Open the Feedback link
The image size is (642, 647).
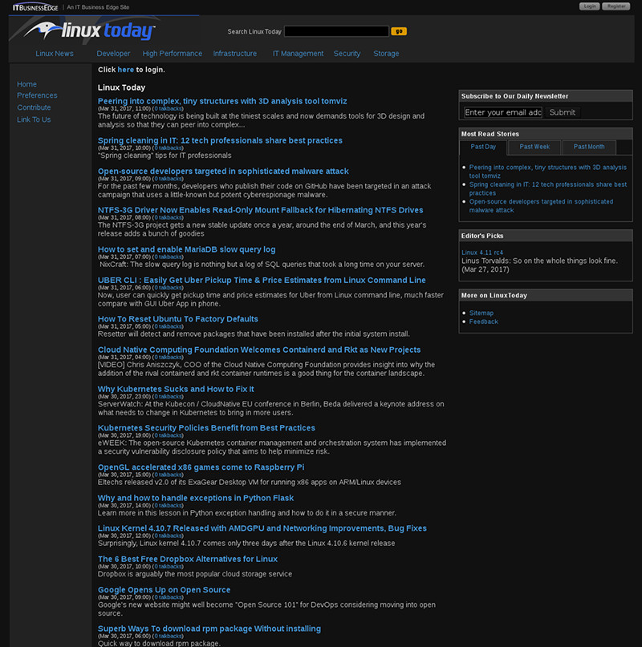pyautogui.click(x=484, y=321)
